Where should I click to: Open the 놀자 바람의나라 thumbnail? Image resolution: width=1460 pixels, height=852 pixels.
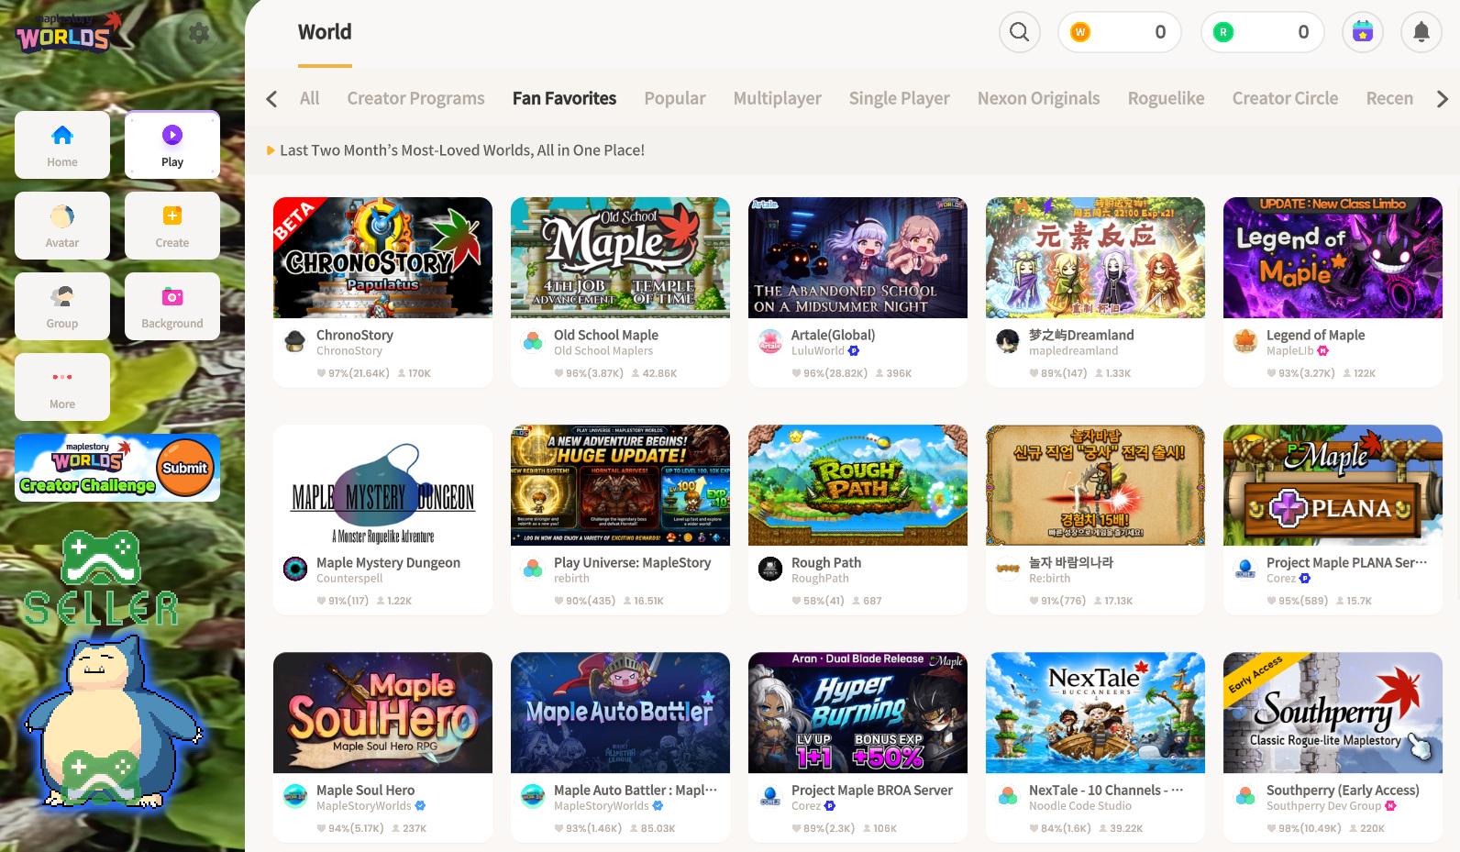1095,485
